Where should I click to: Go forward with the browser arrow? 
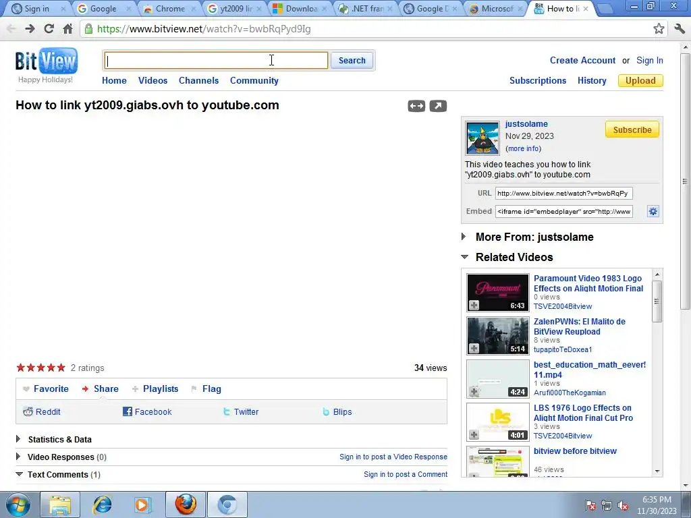30,29
